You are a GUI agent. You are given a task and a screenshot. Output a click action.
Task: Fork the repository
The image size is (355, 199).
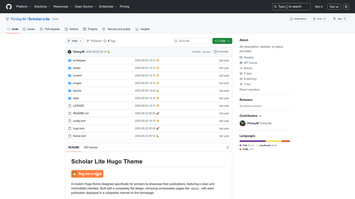(x=319, y=19)
